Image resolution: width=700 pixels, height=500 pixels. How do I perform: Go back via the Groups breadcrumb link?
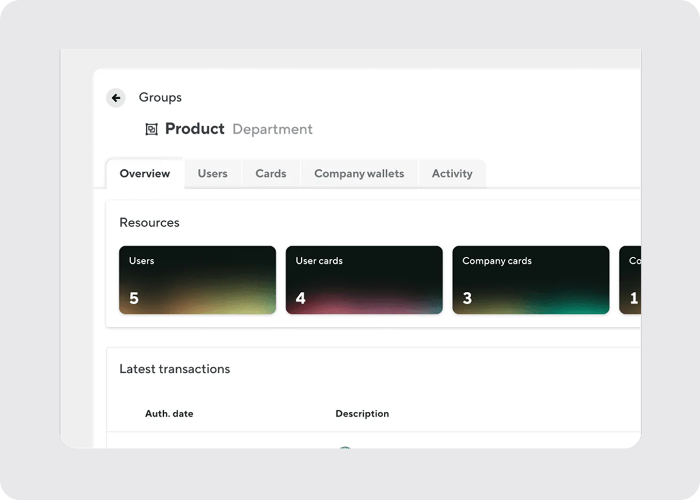click(160, 97)
